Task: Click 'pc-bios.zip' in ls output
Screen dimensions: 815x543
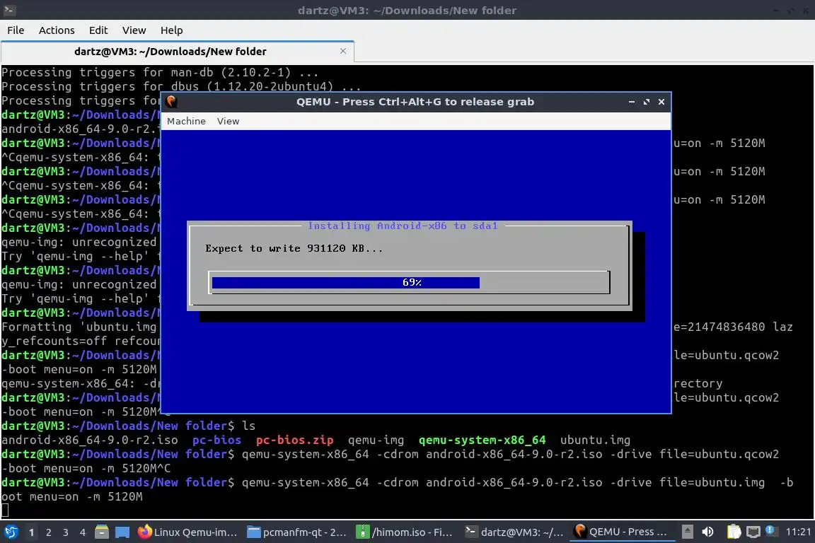Action: tap(294, 440)
